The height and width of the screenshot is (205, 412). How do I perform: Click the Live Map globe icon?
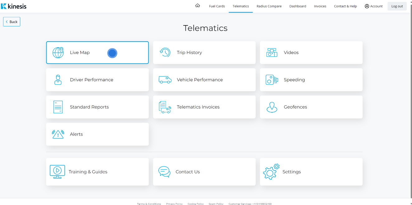[58, 53]
